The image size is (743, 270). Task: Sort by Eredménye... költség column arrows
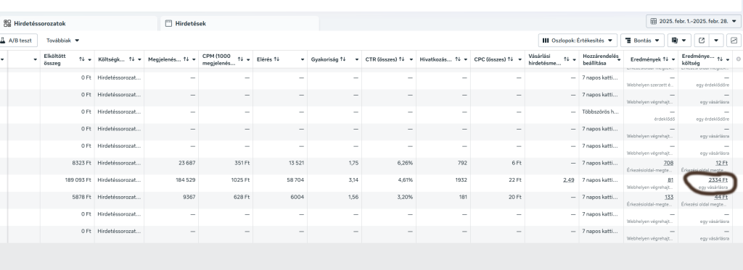[721, 59]
